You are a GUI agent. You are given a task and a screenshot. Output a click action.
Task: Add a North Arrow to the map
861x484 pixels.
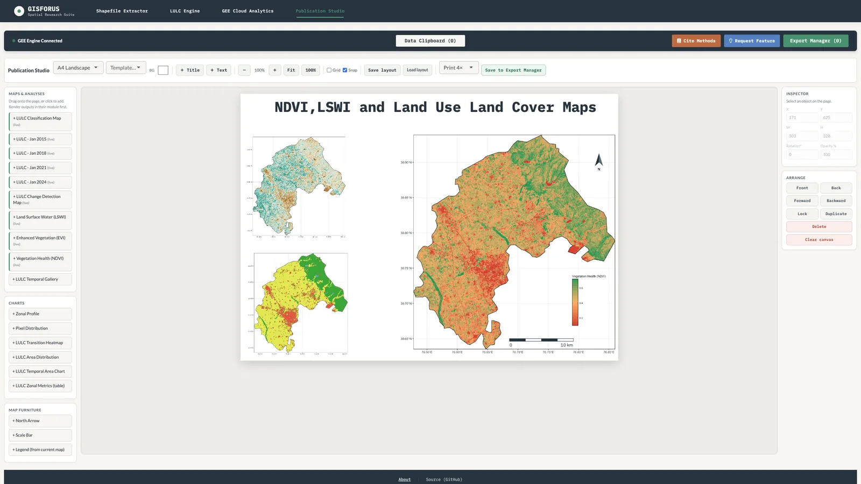click(x=40, y=421)
